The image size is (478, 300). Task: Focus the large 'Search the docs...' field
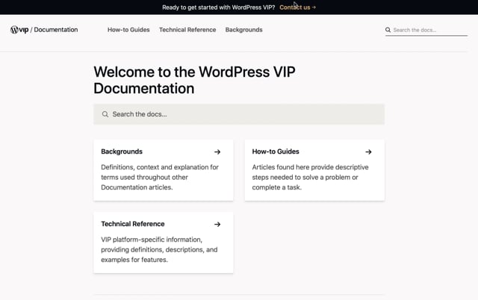[239, 114]
